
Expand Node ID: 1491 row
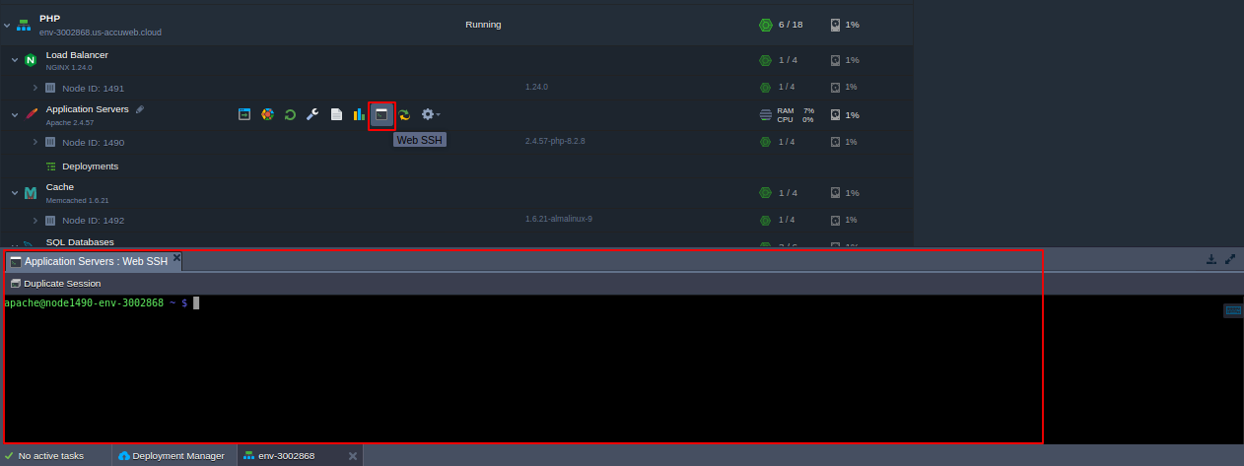click(35, 88)
